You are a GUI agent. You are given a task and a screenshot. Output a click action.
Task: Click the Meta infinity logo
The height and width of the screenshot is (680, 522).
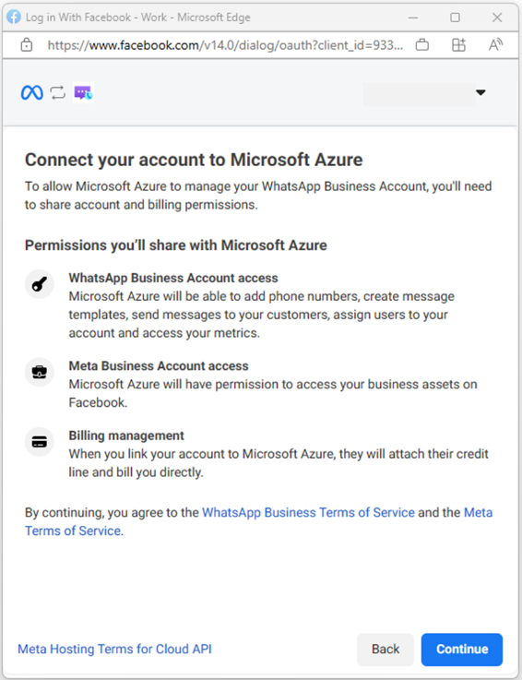(32, 92)
